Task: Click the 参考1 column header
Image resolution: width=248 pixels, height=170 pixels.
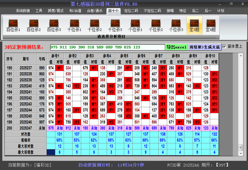Action: tap(55, 56)
